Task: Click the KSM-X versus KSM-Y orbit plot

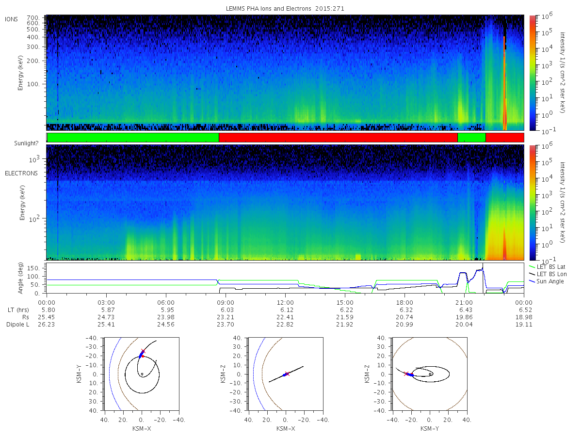Action: (141, 373)
